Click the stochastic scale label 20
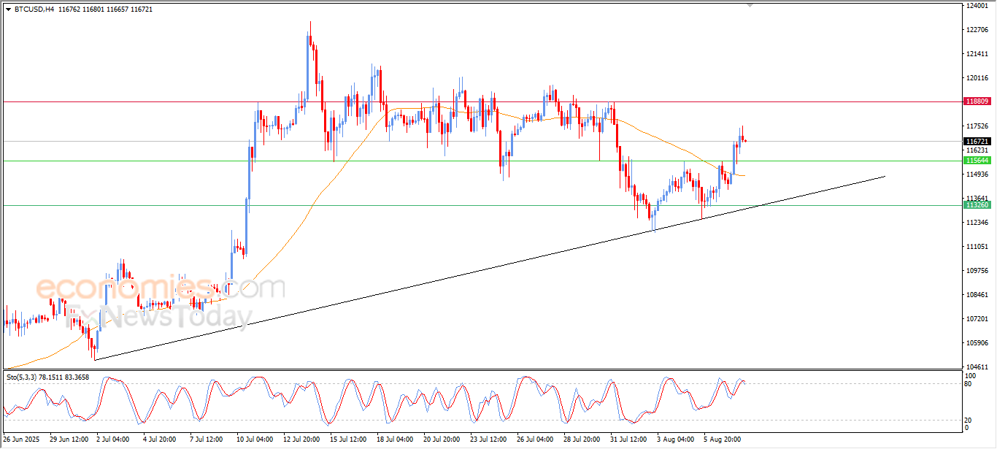This screenshot has width=997, height=449. [x=968, y=420]
